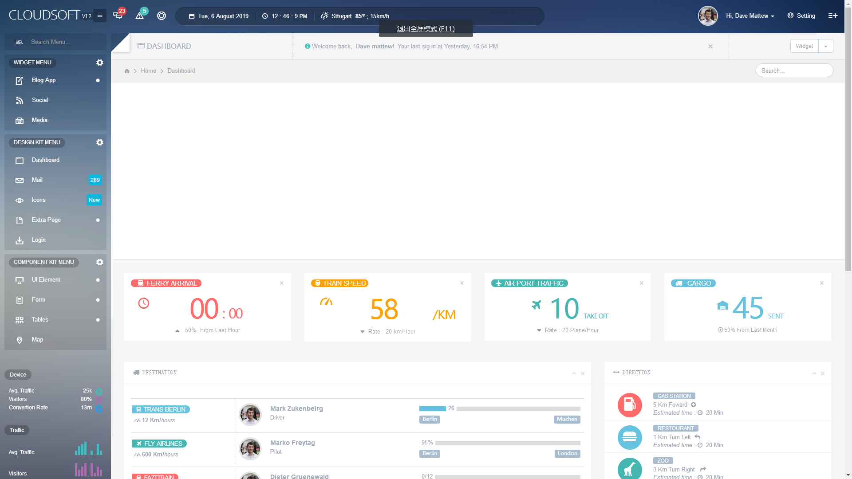Dismiss the Welcome back notification
Image resolution: width=852 pixels, height=479 pixels.
pos(710,46)
